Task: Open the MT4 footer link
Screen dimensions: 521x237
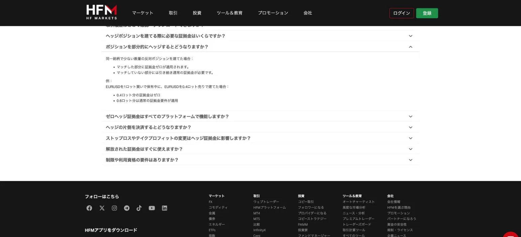Action: [257, 213]
